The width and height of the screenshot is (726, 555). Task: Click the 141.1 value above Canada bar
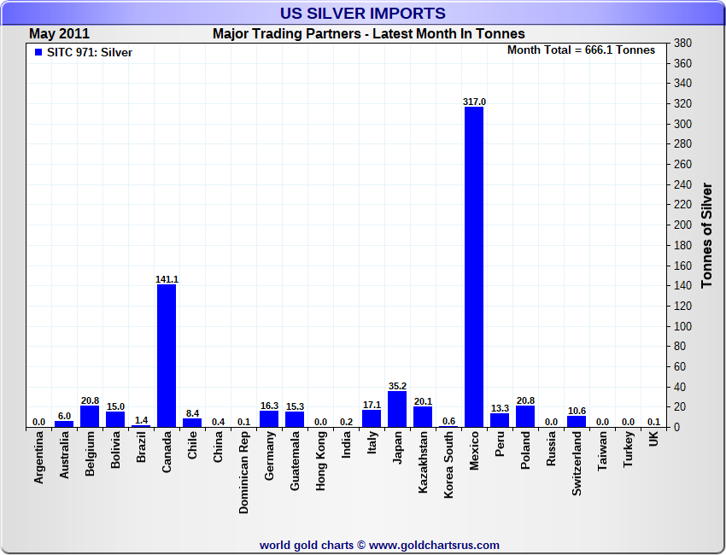pos(167,279)
